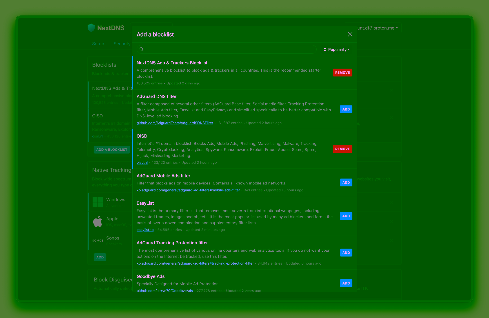The height and width of the screenshot is (318, 489).
Task: Click the ADD A BLOCKLIST button behind the dialog
Action: coord(112,150)
